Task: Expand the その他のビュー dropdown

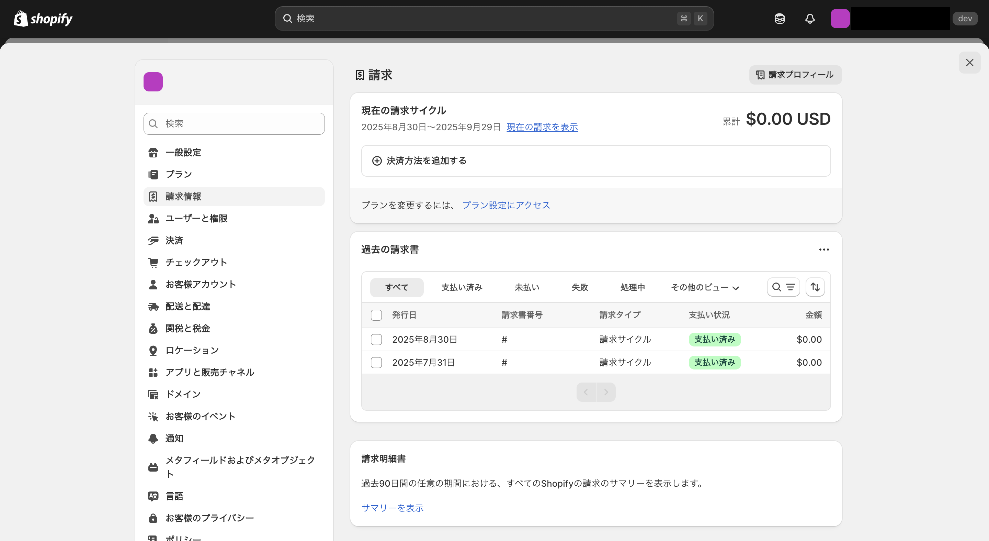Action: point(705,287)
